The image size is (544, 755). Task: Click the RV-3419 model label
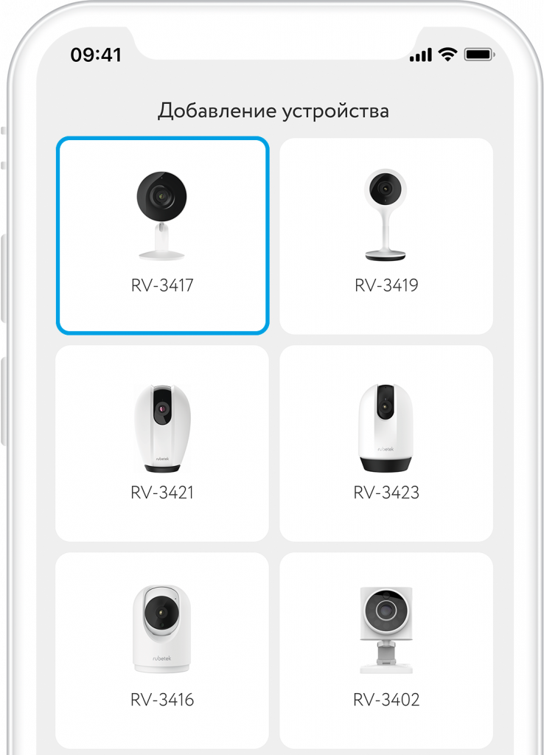[386, 285]
